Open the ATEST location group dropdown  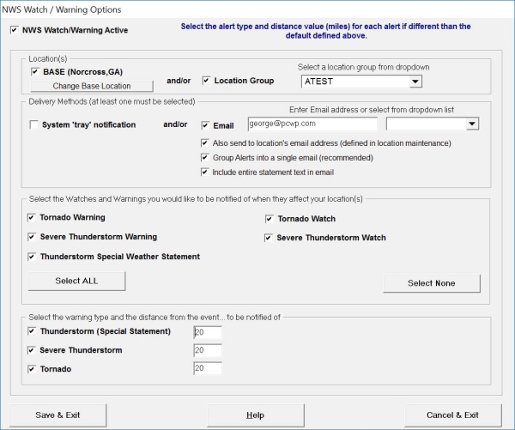coord(415,82)
